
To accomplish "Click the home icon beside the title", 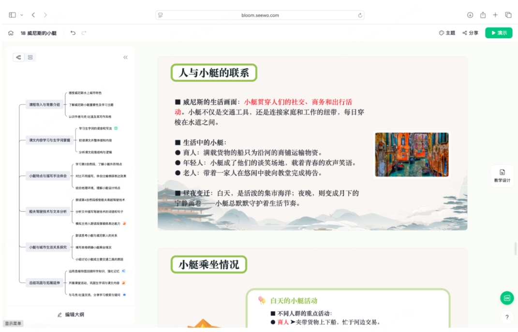I will [11, 33].
